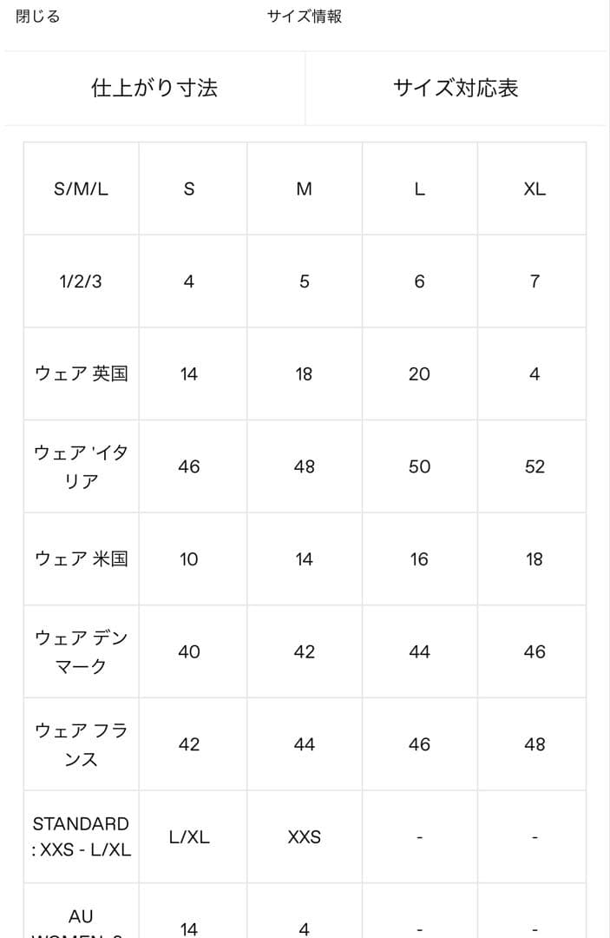Viewport: 610px width, 938px height.
Task: Click the XXS cell in STANDARD row
Action: [x=304, y=837]
